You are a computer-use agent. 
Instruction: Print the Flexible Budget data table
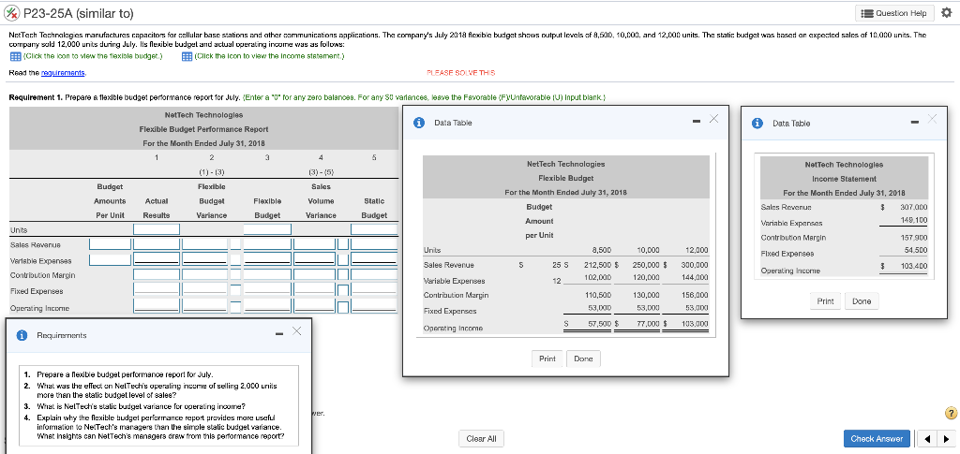coord(547,359)
